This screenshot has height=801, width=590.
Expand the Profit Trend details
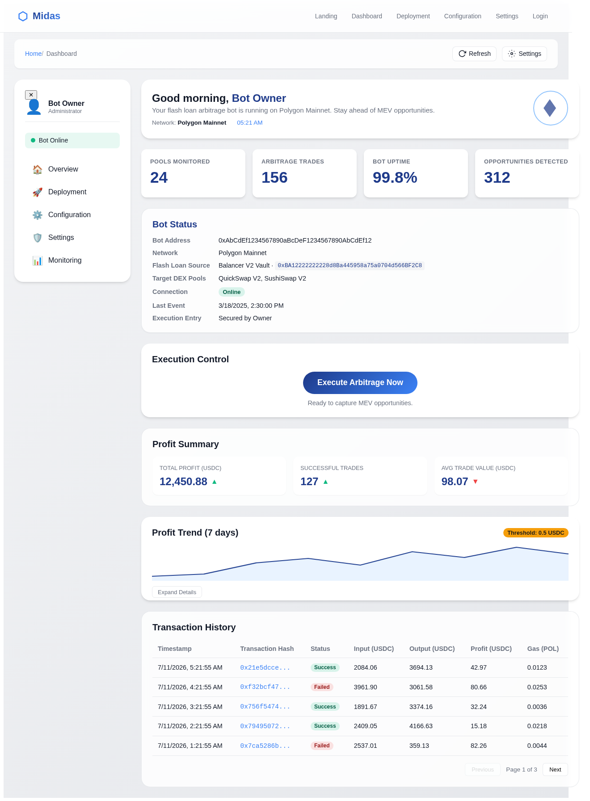coord(177,592)
